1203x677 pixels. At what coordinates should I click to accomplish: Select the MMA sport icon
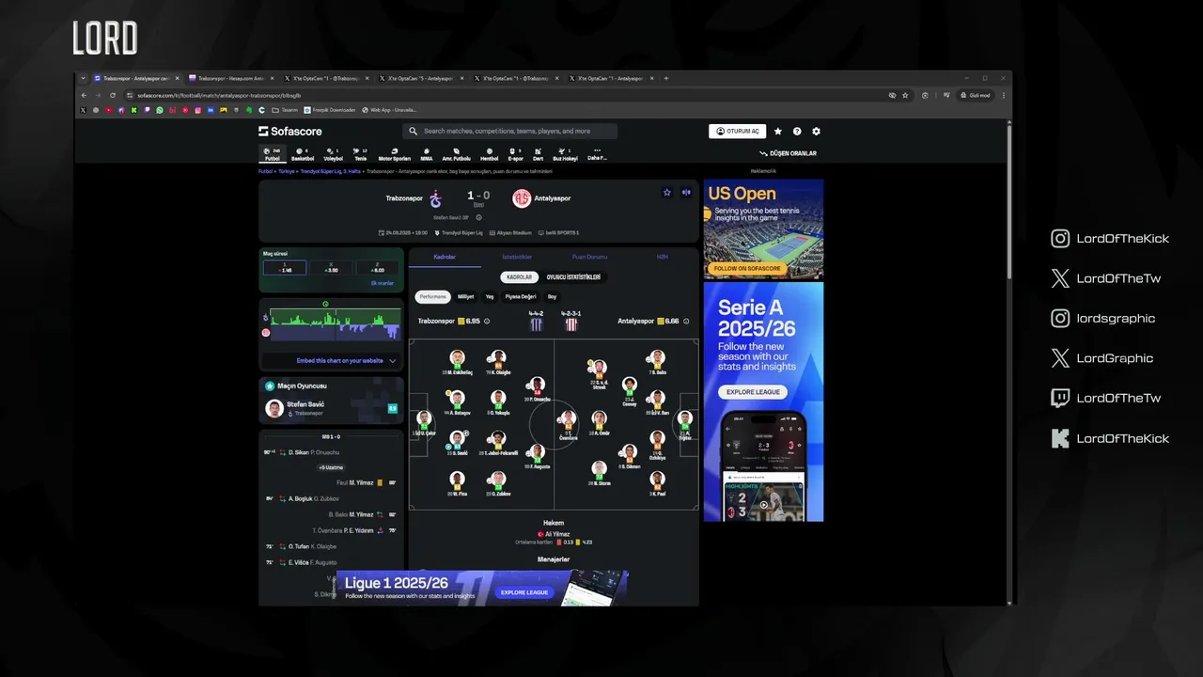click(427, 154)
